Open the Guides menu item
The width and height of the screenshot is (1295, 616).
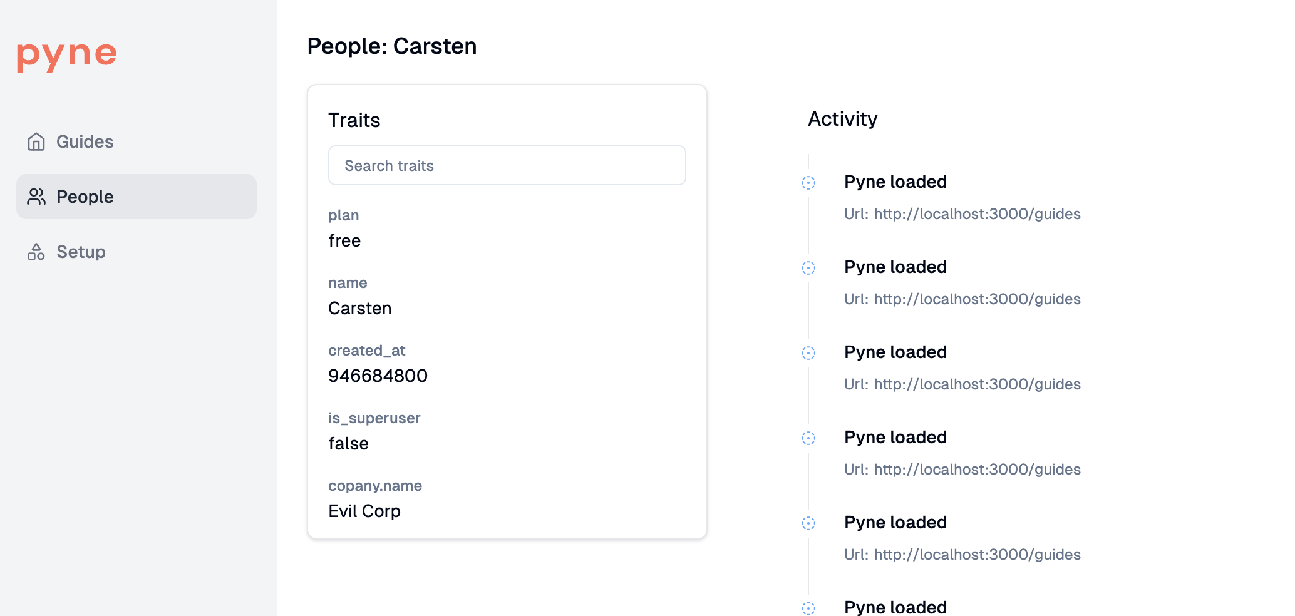[x=85, y=142]
